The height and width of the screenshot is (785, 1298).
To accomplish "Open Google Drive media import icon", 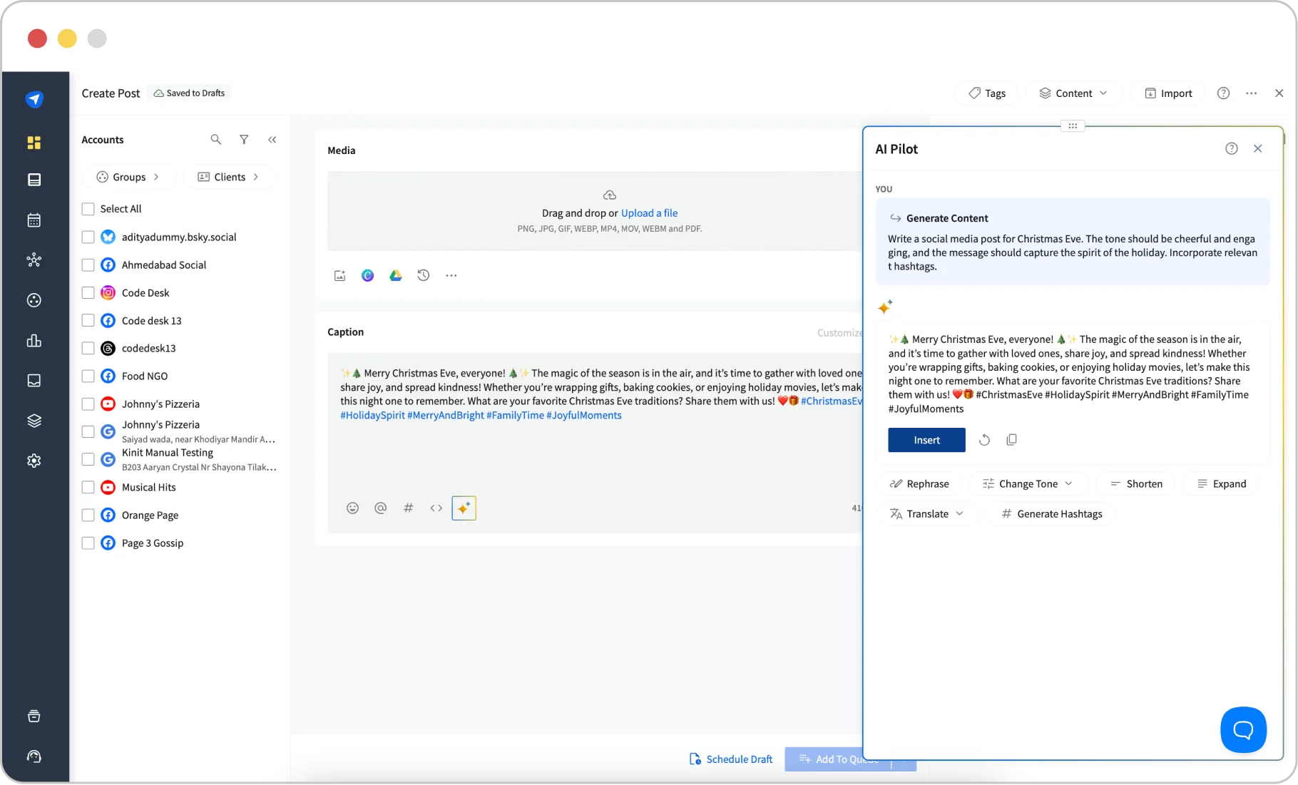I will pyautogui.click(x=395, y=275).
